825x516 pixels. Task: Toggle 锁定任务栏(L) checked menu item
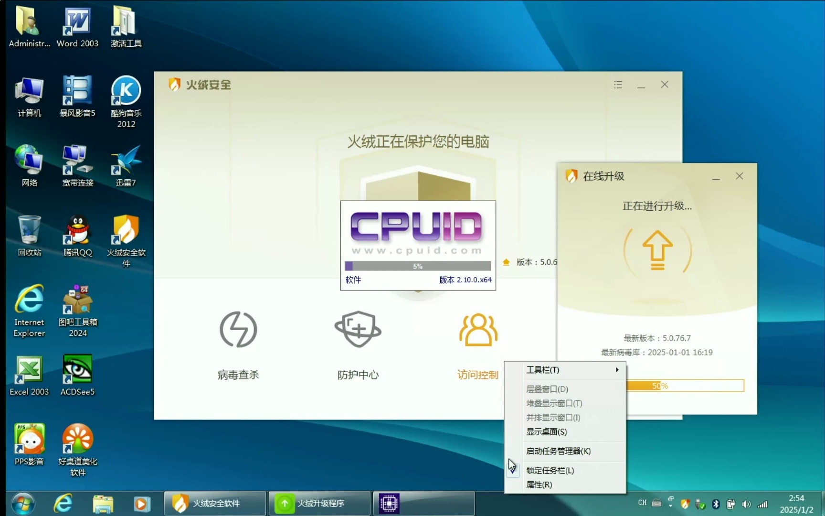click(565, 471)
